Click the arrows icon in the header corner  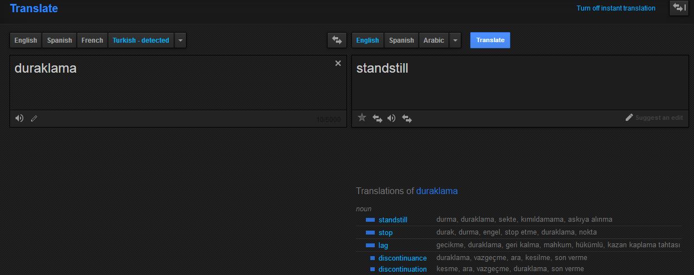pyautogui.click(x=678, y=8)
